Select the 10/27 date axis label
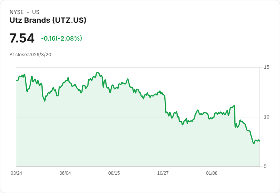The width and height of the screenshot is (280, 193). click(x=163, y=173)
